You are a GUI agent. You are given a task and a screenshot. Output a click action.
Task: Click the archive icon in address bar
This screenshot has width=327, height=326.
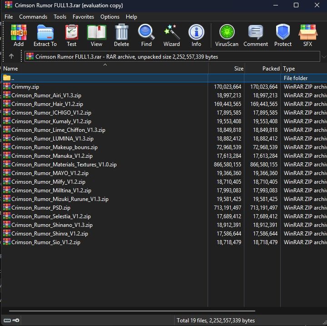point(30,56)
